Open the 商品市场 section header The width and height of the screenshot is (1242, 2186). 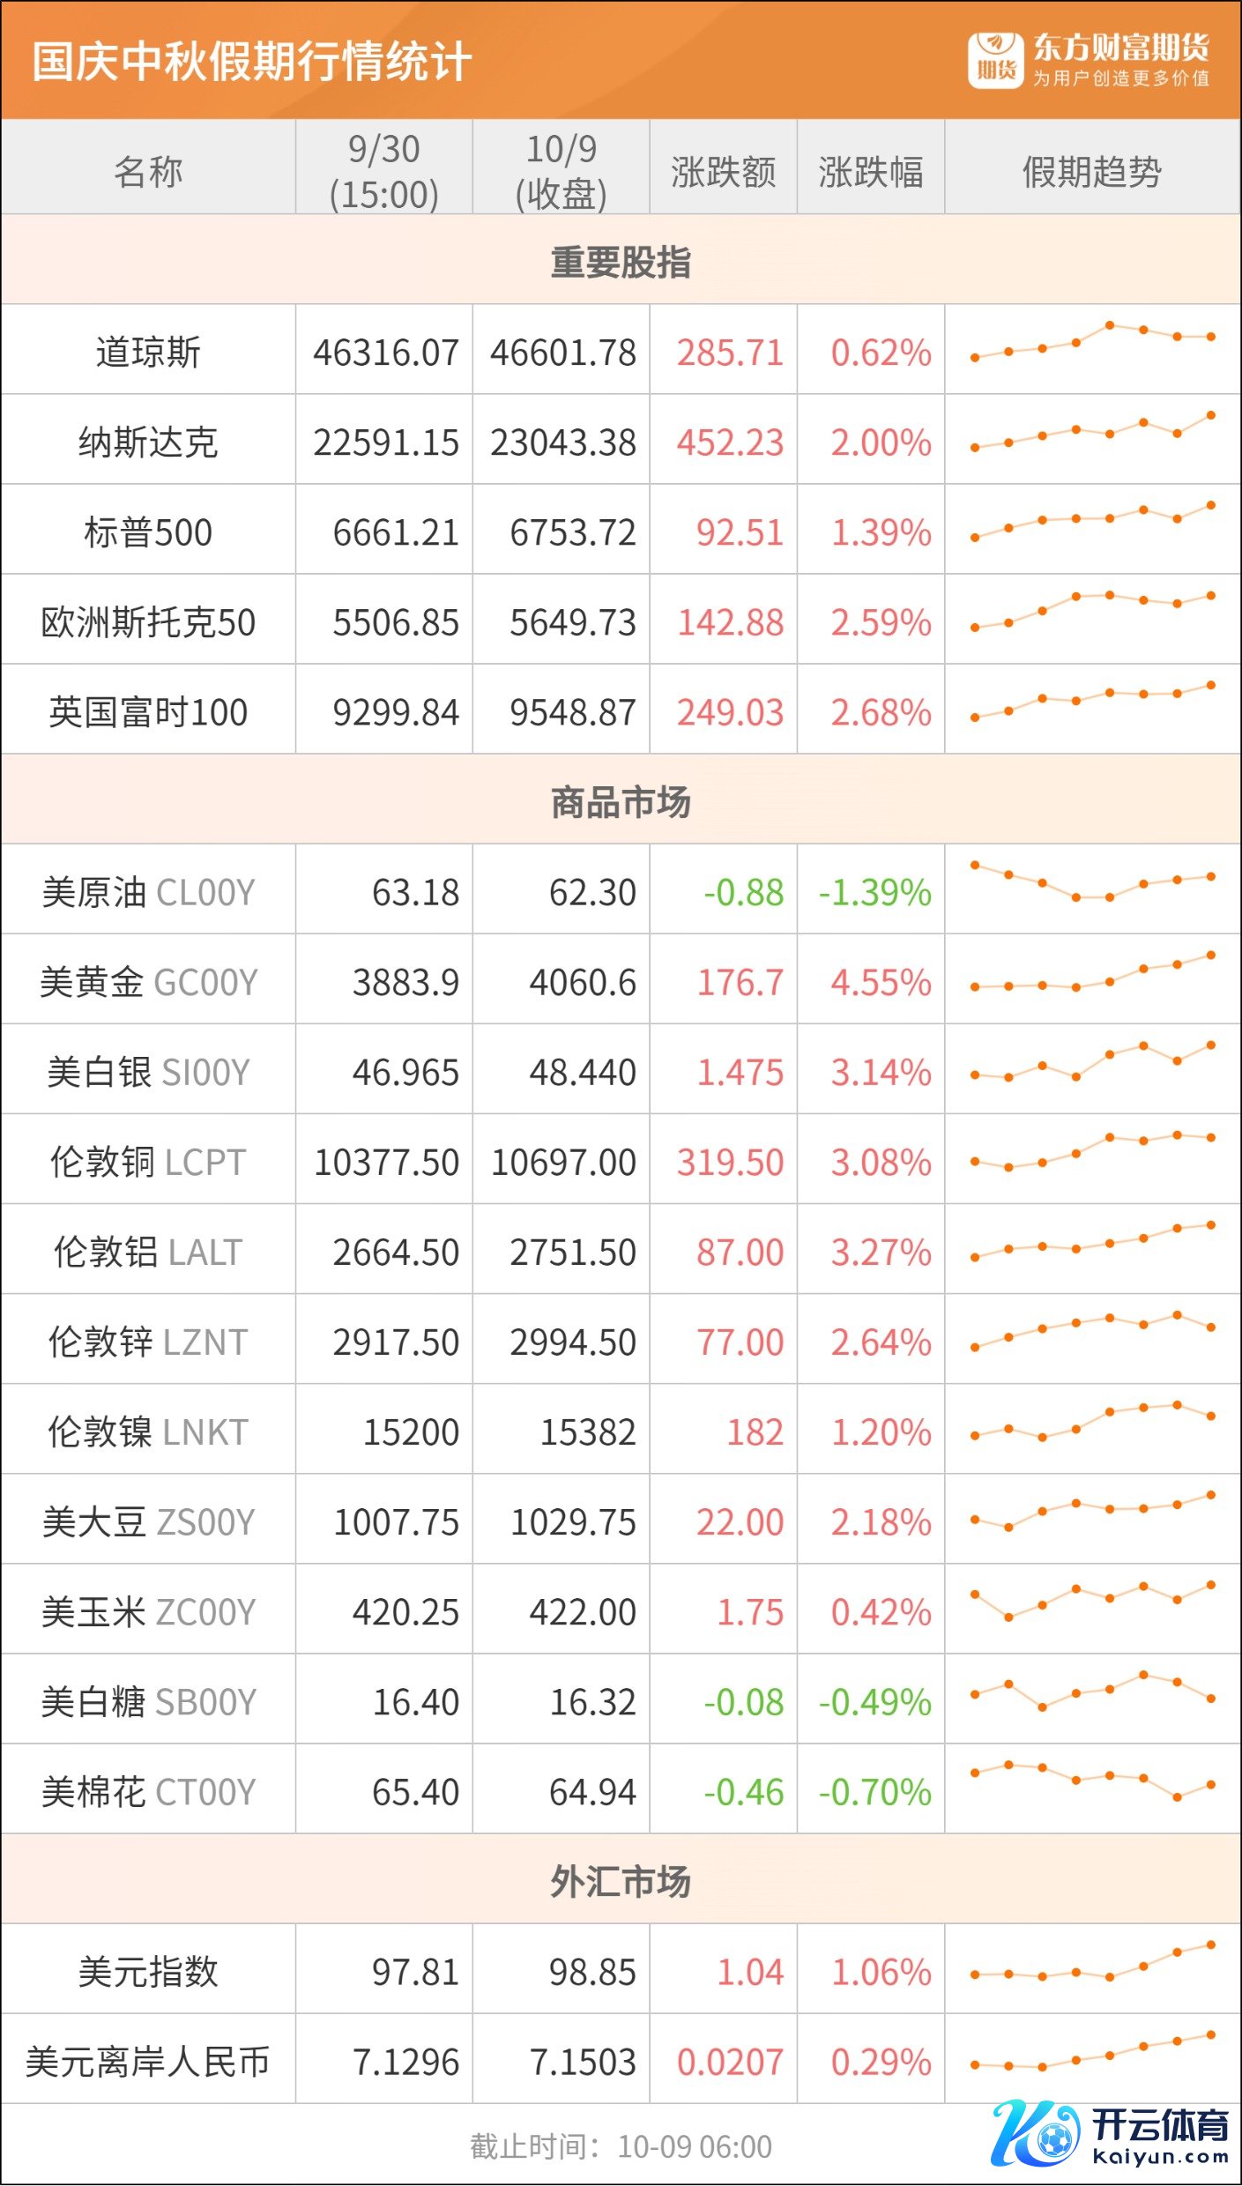point(621,802)
